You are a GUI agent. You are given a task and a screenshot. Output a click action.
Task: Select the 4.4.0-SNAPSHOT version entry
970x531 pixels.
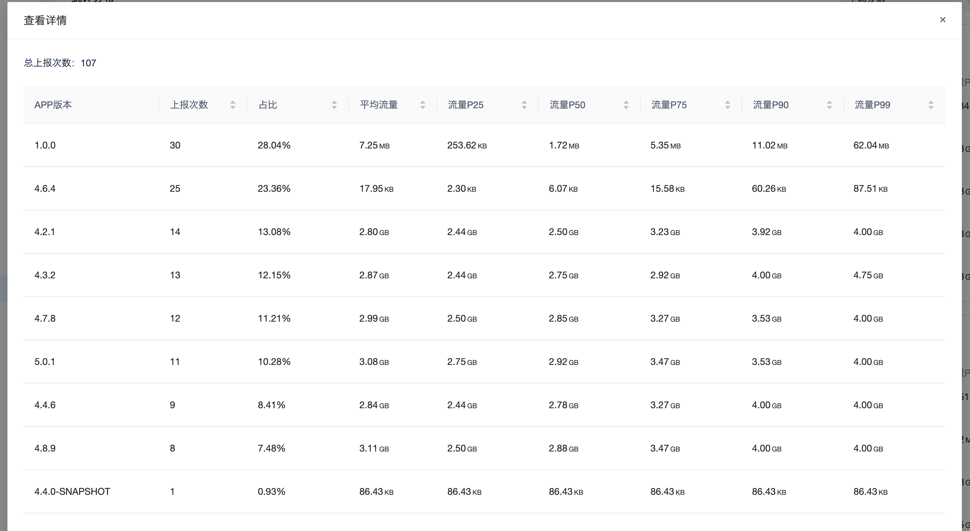(72, 491)
